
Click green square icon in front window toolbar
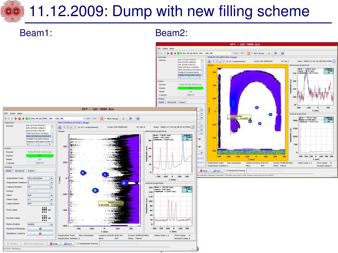(x=27, y=119)
